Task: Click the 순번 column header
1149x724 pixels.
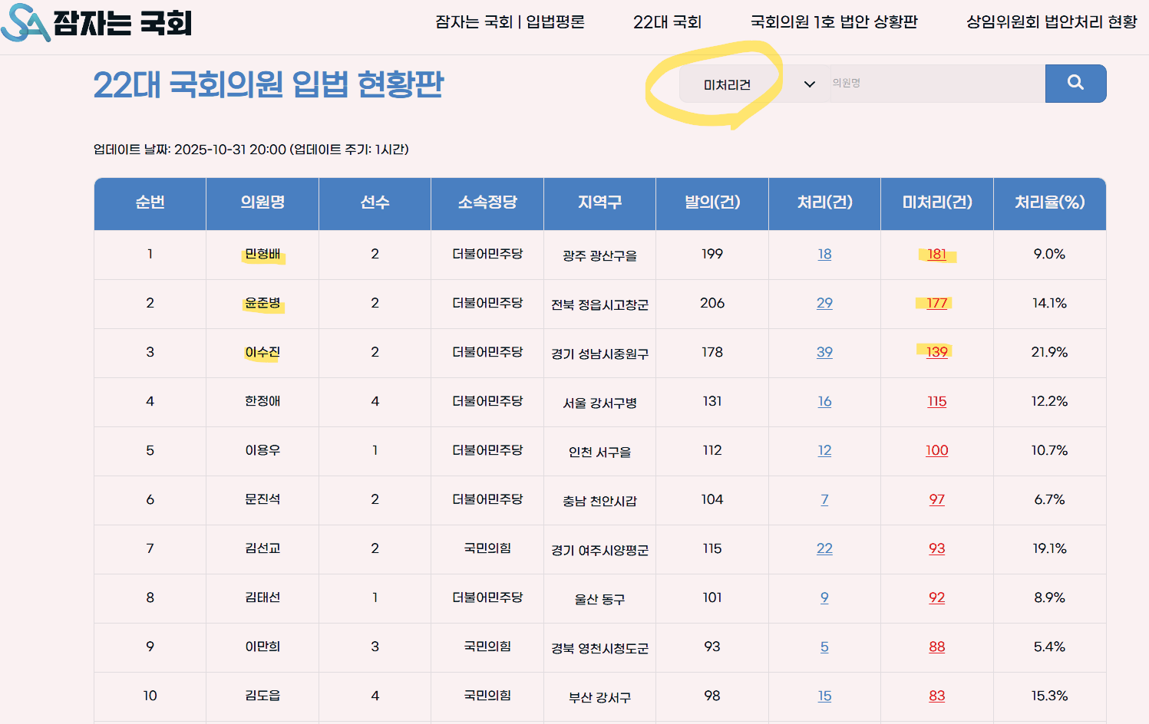Action: pyautogui.click(x=150, y=202)
